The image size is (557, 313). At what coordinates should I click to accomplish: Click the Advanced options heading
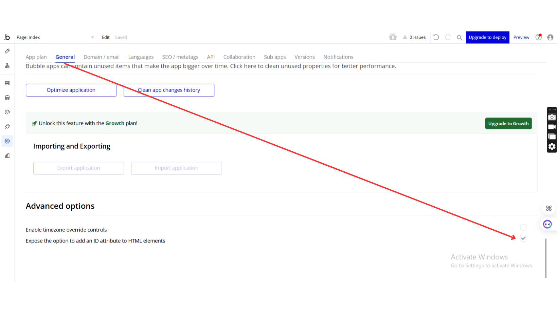coord(60,206)
